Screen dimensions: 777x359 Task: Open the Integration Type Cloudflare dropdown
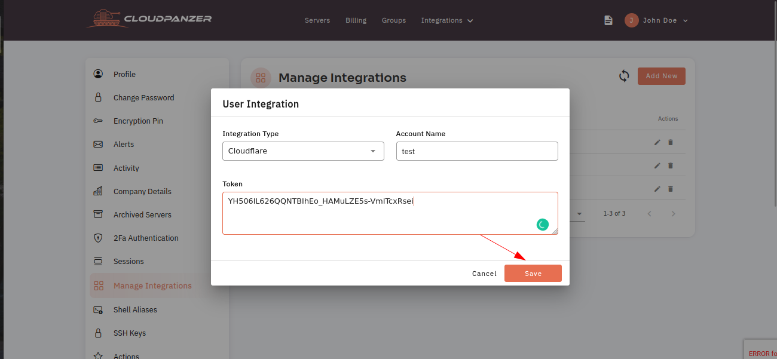click(303, 151)
